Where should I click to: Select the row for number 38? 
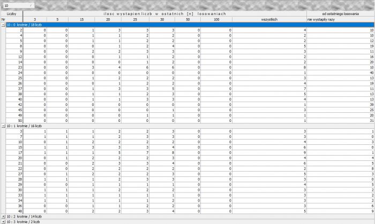(x=190, y=94)
